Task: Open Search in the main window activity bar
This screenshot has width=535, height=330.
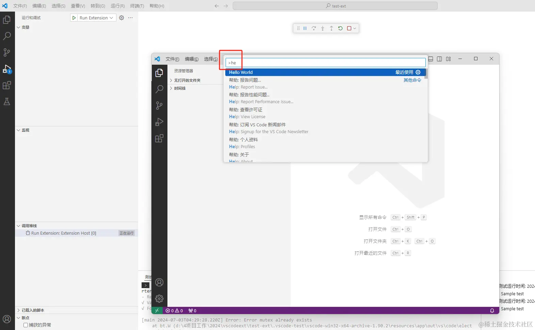Action: click(7, 36)
